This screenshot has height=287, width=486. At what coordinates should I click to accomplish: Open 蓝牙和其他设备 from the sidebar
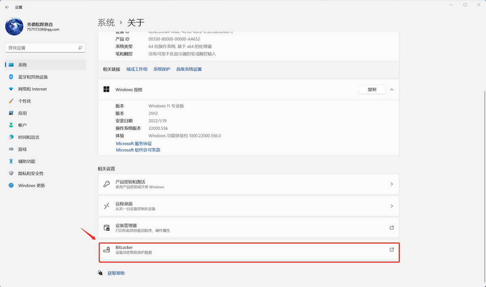(33, 77)
